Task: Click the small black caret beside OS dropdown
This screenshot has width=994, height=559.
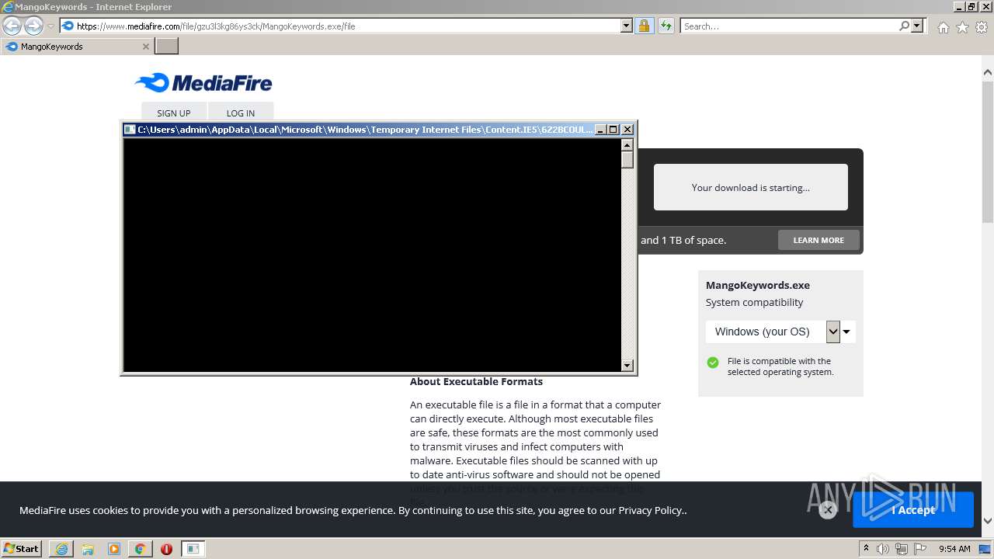Action: 846,332
